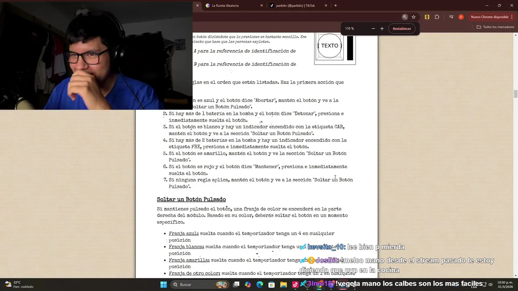Screen dimensions: 518x291
Task: Open Microsoft Store from the taskbar
Action: (272, 285)
